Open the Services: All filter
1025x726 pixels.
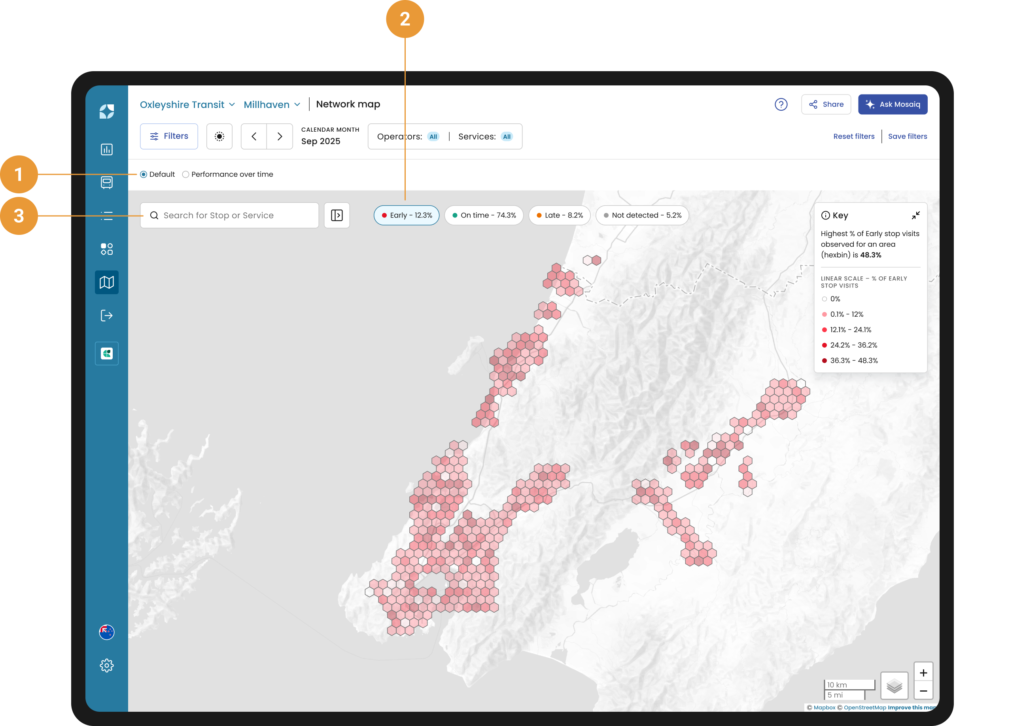tap(486, 136)
